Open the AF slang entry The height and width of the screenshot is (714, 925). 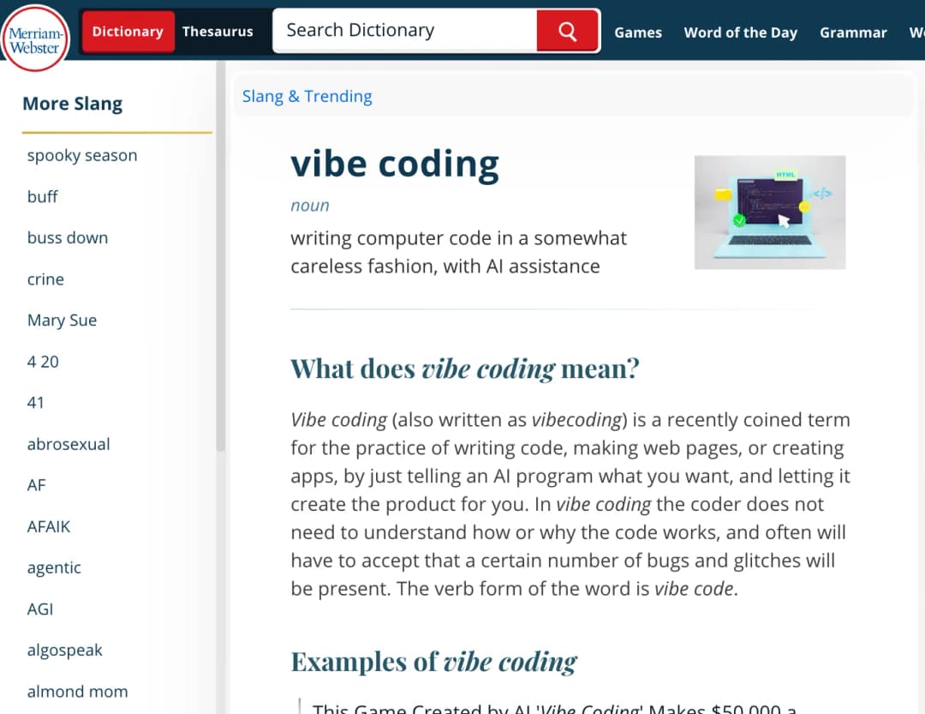pos(36,485)
